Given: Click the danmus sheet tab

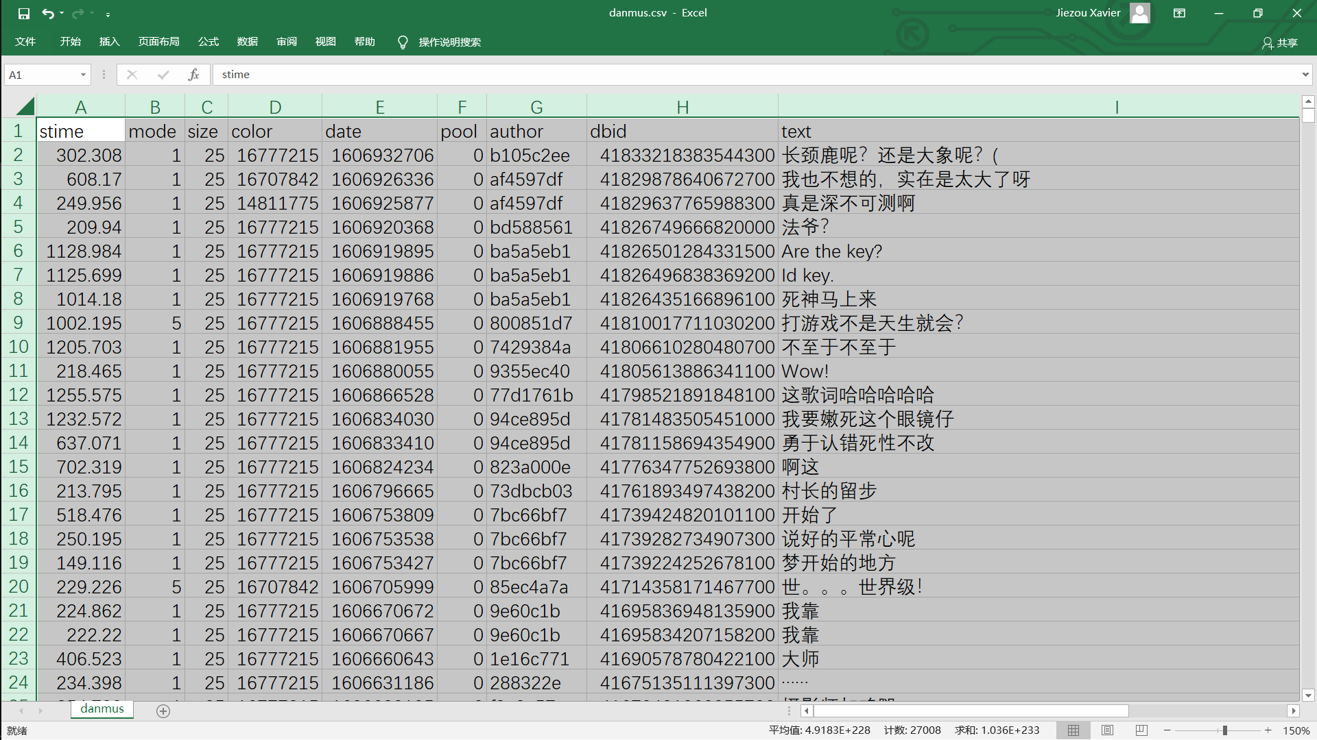Looking at the screenshot, I should (102, 709).
